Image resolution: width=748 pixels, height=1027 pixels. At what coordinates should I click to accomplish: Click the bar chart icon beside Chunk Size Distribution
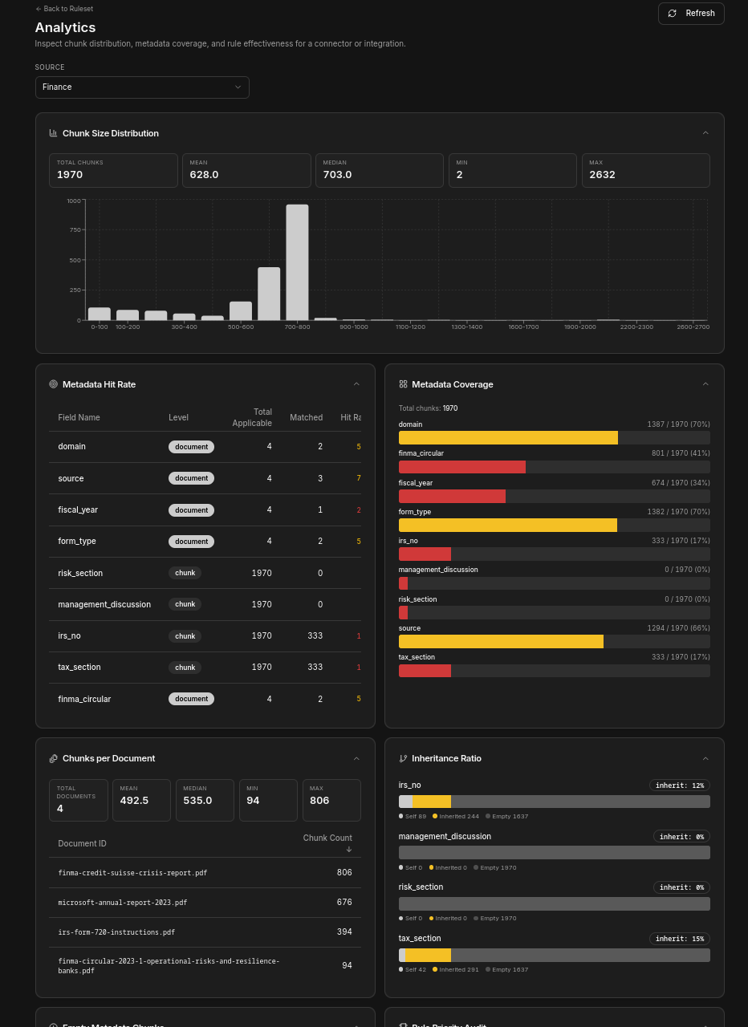point(53,133)
